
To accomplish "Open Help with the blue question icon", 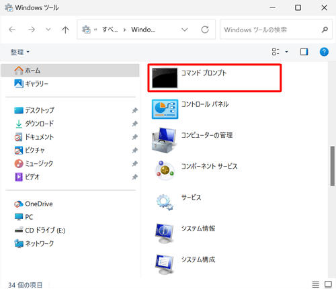I will [x=324, y=52].
